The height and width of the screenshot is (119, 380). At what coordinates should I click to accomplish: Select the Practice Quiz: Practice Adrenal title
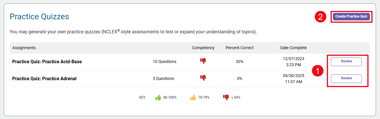[44, 78]
